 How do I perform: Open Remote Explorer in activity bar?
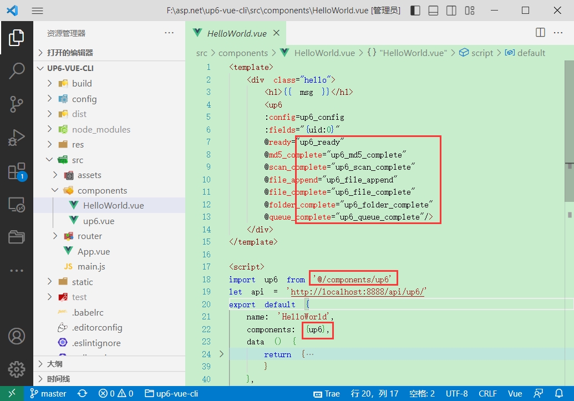pyautogui.click(x=17, y=205)
